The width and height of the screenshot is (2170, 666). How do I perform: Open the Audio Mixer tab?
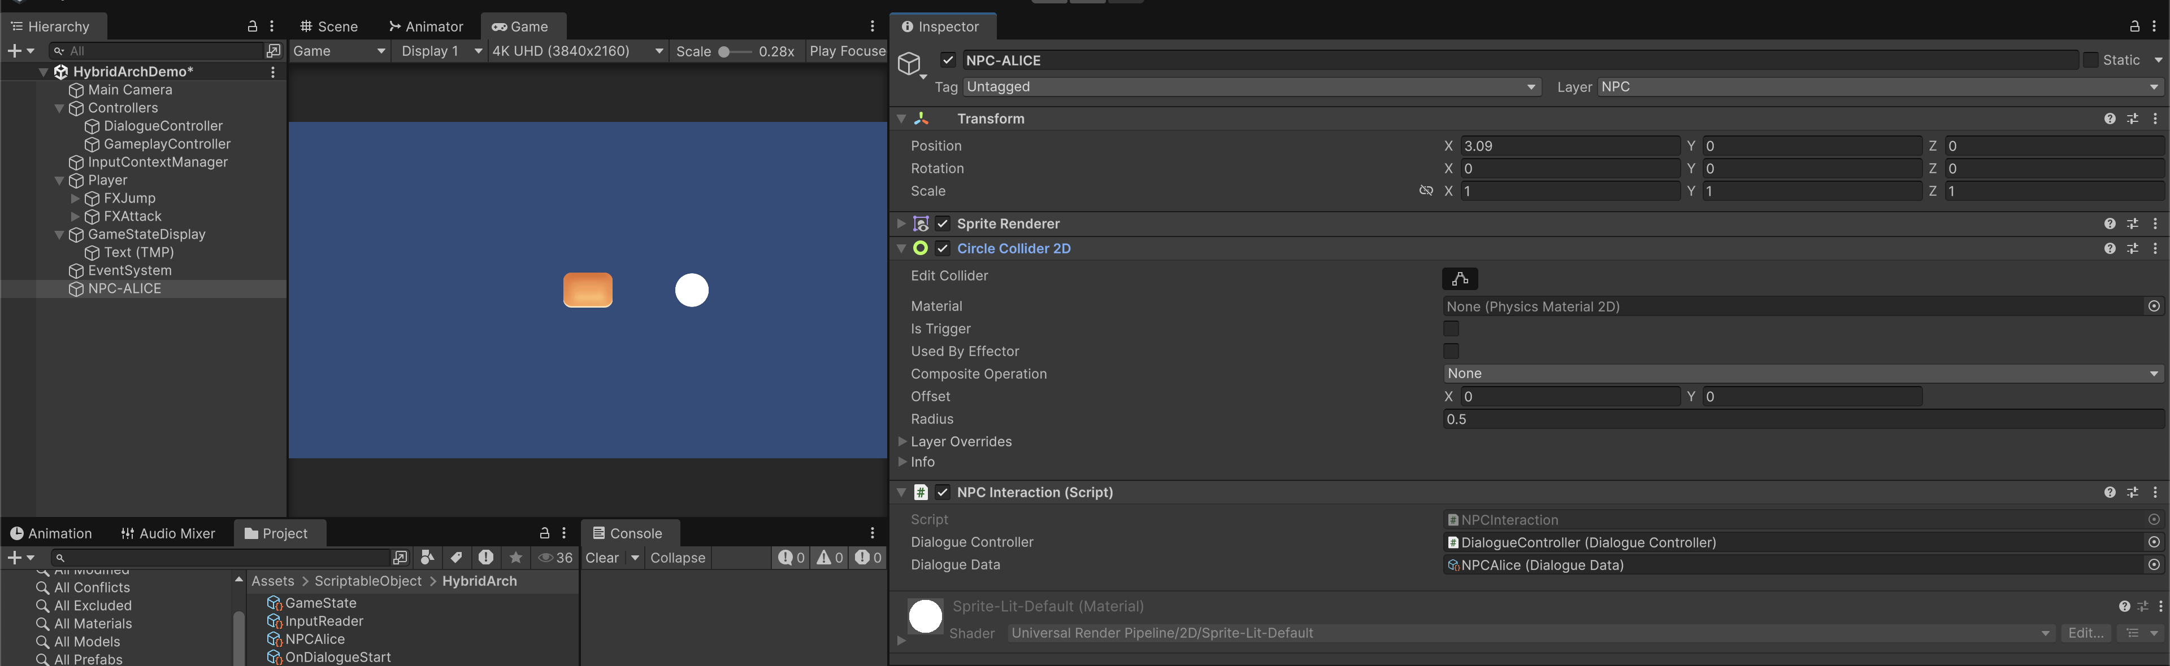(x=168, y=533)
